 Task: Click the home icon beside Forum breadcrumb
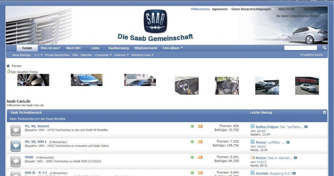tap(8, 66)
